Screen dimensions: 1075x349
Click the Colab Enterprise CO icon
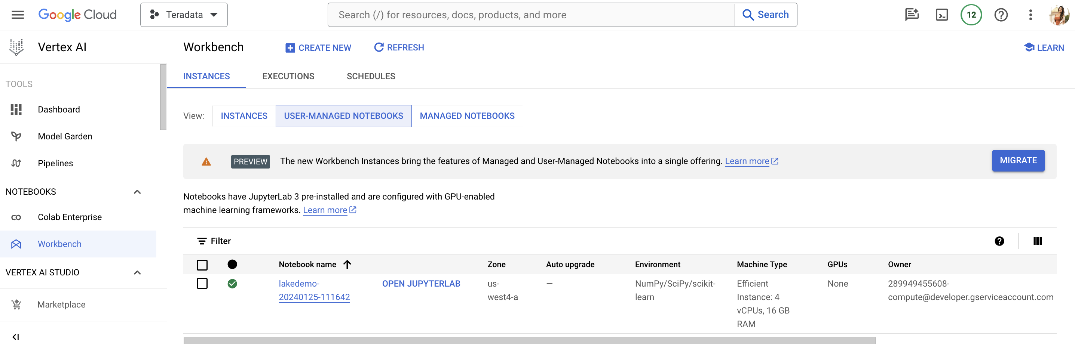point(16,217)
